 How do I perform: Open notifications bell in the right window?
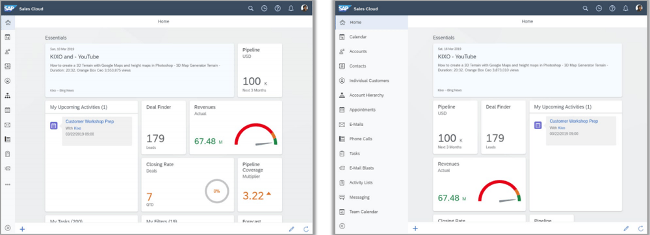pyautogui.click(x=625, y=8)
